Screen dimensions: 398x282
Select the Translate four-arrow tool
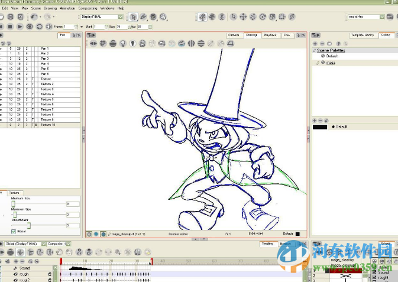[243, 17]
